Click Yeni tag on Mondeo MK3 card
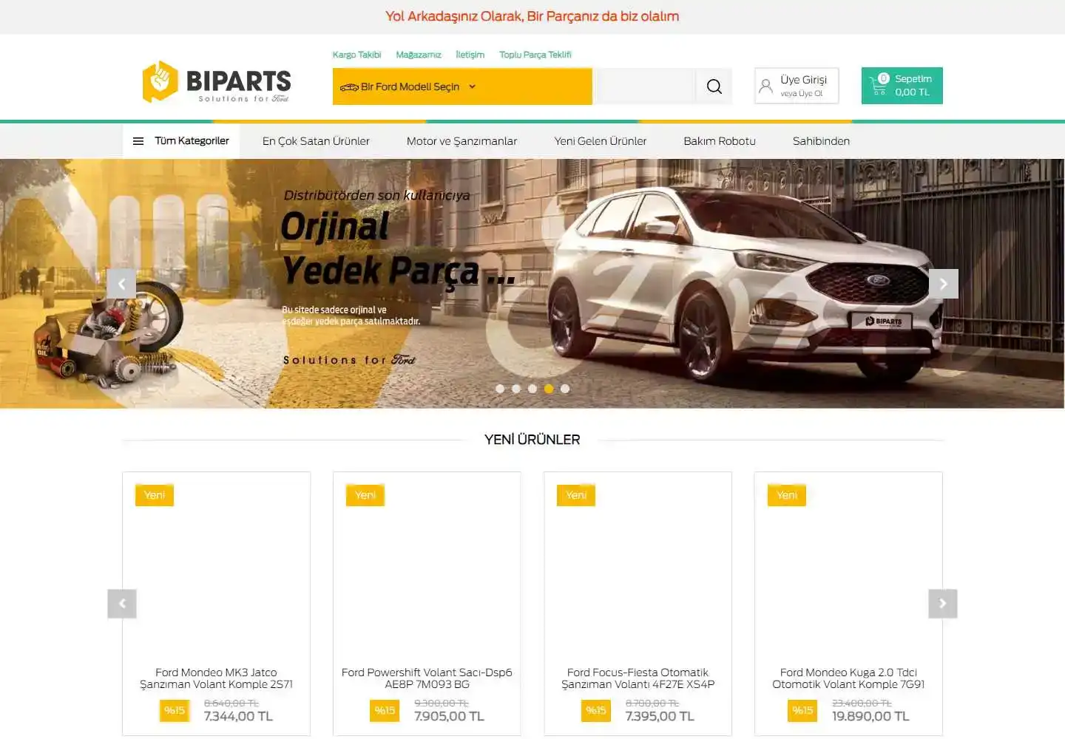Viewport: 1065px width, 739px height. pyautogui.click(x=155, y=495)
